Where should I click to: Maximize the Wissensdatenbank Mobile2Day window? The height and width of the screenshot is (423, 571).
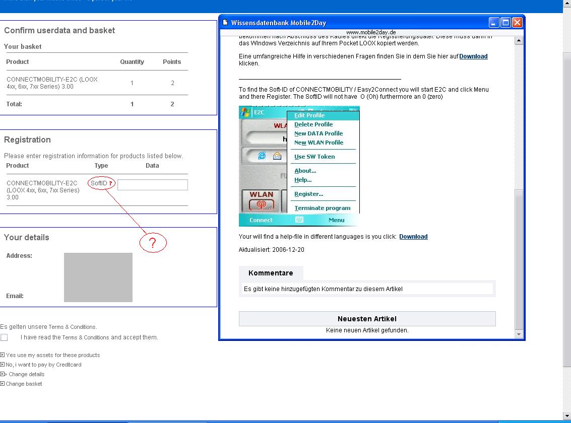coord(505,23)
